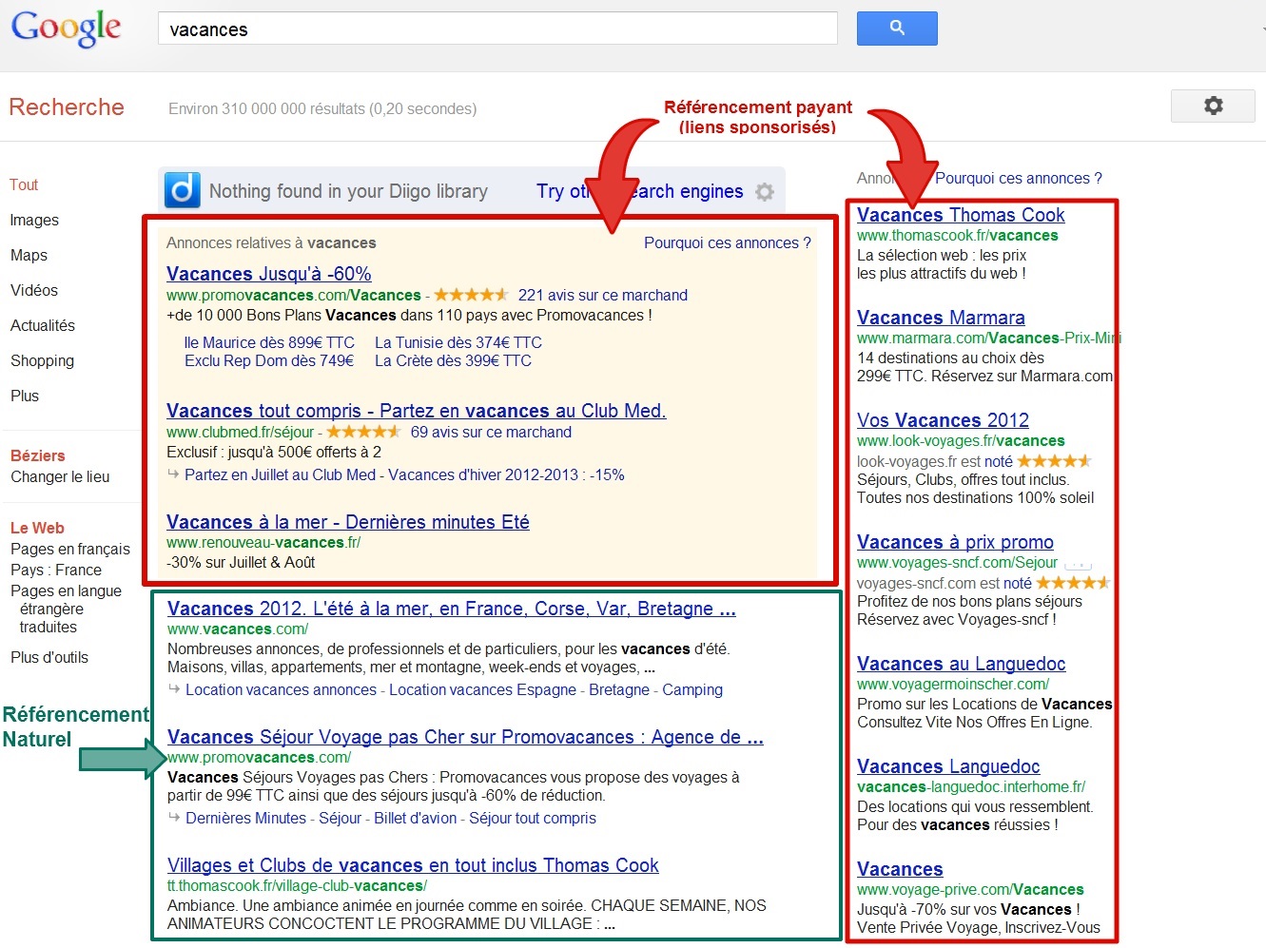Filter by Pays : France

coord(56,570)
